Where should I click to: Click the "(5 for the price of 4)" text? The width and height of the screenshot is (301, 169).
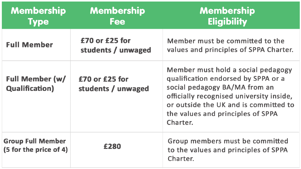pyautogui.click(x=35, y=150)
